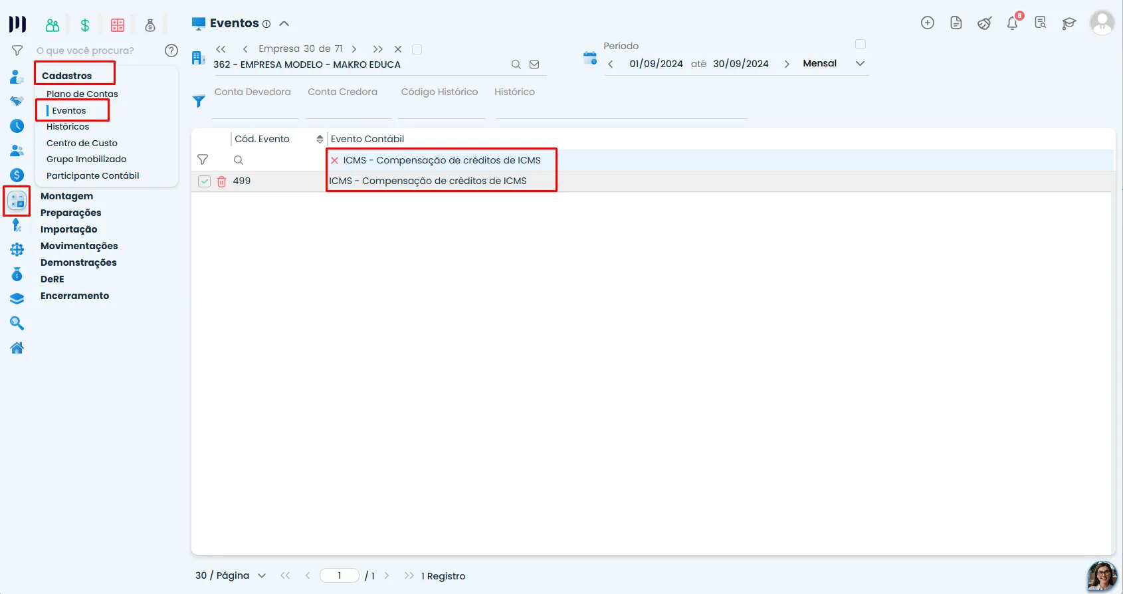This screenshot has height=594, width=1123.
Task: Expand the Demonstrações section
Action: tap(78, 263)
